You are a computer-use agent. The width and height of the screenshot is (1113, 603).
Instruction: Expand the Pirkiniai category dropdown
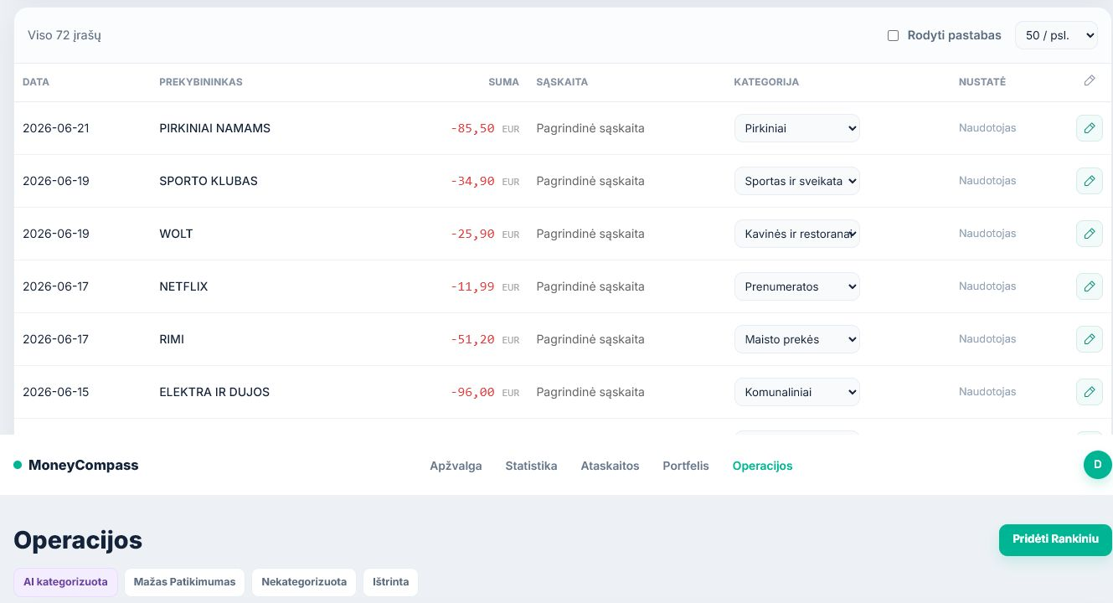click(x=797, y=128)
